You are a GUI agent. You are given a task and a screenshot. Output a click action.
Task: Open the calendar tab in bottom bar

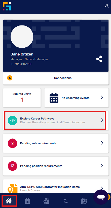pyautogui.click(x=27, y=201)
